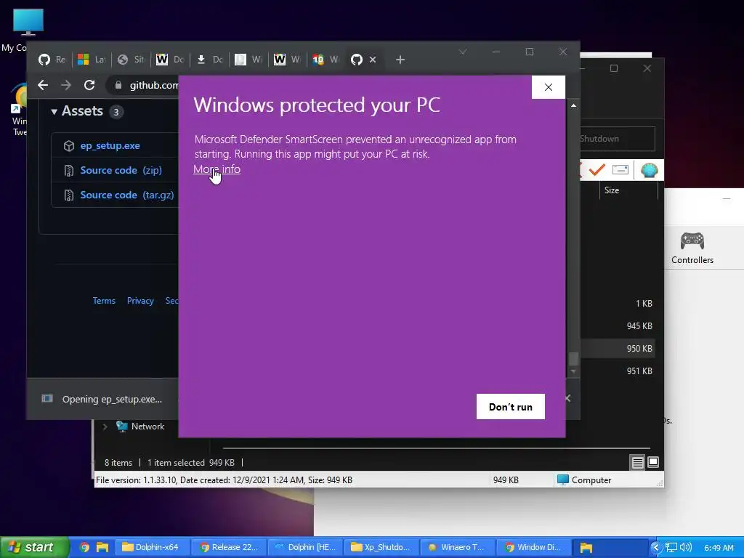Click the orange checkmark toolbar icon
Image resolution: width=744 pixels, height=558 pixels.
[x=597, y=169]
